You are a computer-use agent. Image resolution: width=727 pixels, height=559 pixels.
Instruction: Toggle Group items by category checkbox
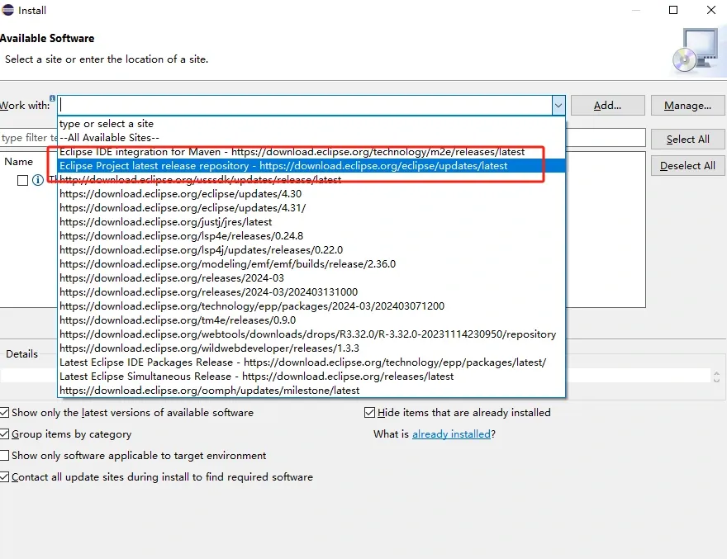click(4, 433)
